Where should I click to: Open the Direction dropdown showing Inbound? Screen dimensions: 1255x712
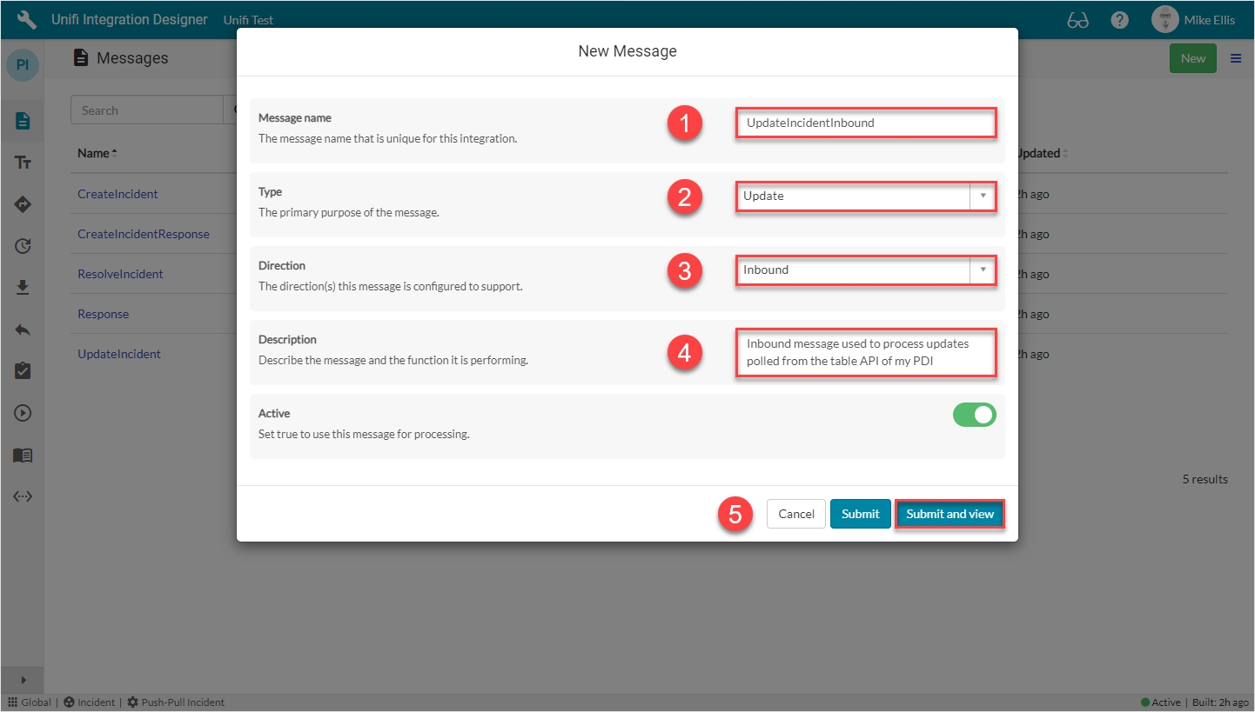(865, 270)
